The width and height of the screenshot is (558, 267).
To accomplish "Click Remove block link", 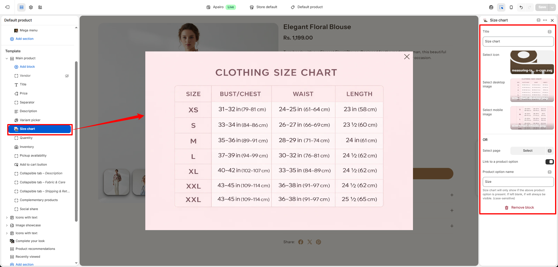I will (519, 207).
